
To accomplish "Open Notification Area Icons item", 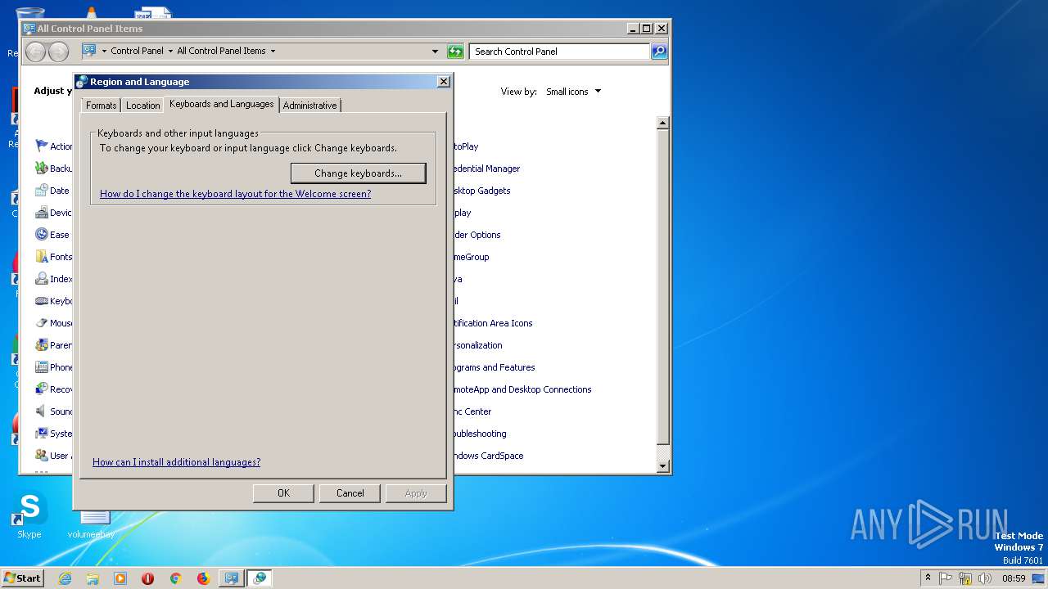I will 491,323.
